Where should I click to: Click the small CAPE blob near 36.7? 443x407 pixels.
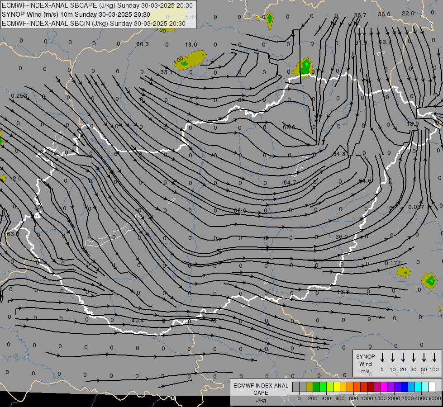coord(270,20)
